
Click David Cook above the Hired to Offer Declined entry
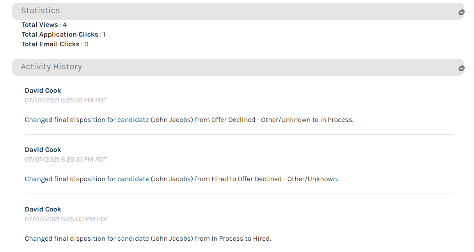click(x=43, y=150)
